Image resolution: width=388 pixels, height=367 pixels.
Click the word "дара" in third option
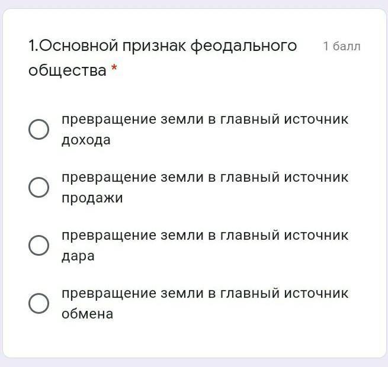coord(78,256)
